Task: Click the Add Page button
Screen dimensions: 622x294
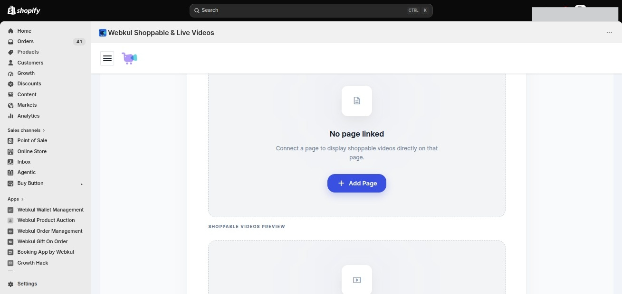Action: coord(357,183)
